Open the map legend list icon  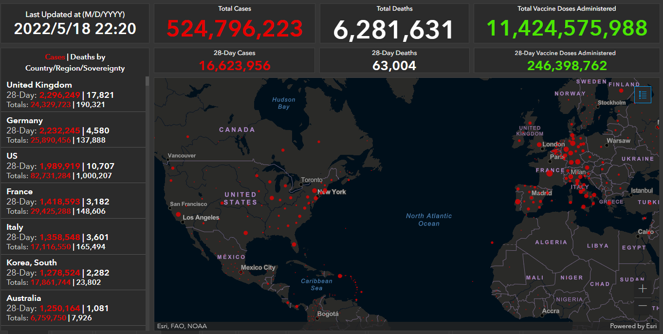[643, 95]
